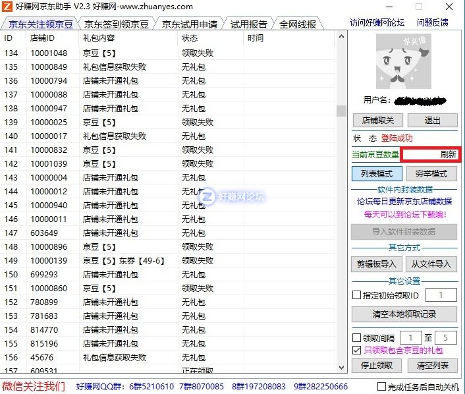Image resolution: width=465 pixels, height=394 pixels.
Task: Click QQ group text 6群5210610
Action: [x=151, y=387]
